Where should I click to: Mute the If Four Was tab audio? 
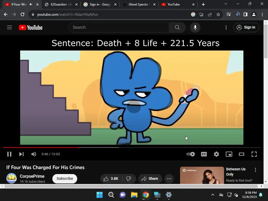(x=31, y=4)
